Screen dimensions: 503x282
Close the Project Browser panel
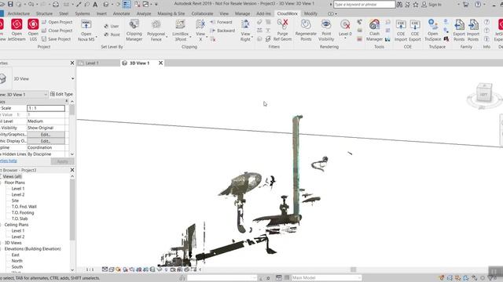(72, 170)
